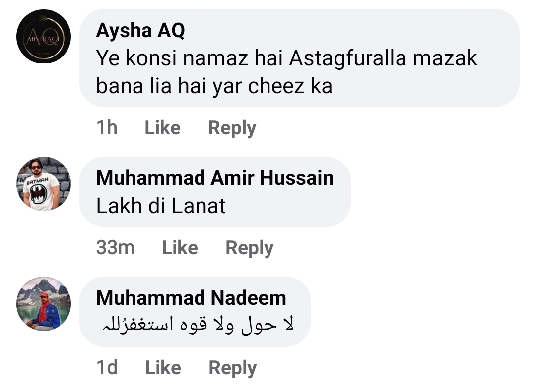Click Muhammad Amir Hussain's name
The image size is (536, 392).
tap(214, 177)
